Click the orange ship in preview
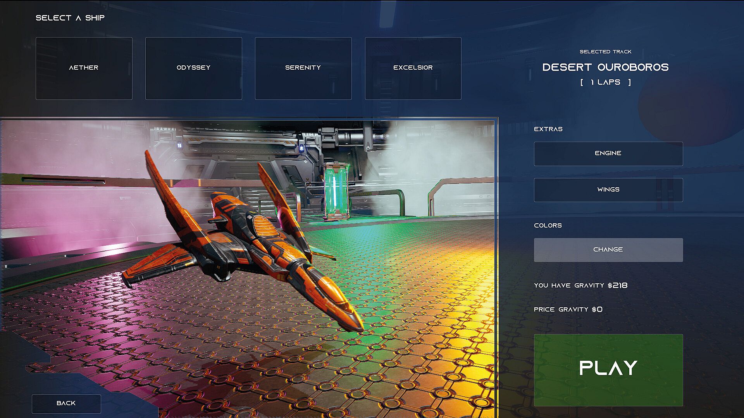The width and height of the screenshot is (744, 418). point(248,240)
